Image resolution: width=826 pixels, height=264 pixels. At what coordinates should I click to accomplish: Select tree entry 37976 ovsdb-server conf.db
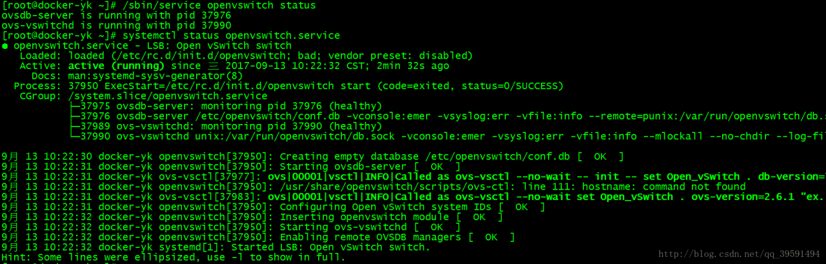pos(258,116)
